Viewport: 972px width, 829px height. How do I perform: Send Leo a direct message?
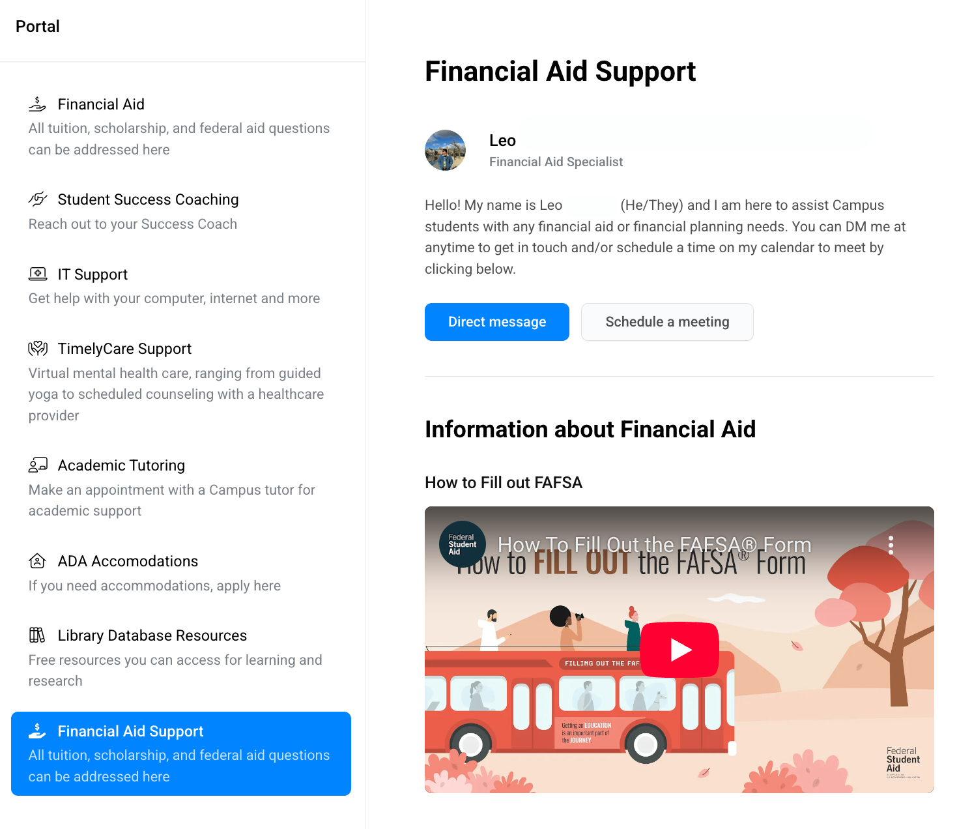(x=497, y=322)
